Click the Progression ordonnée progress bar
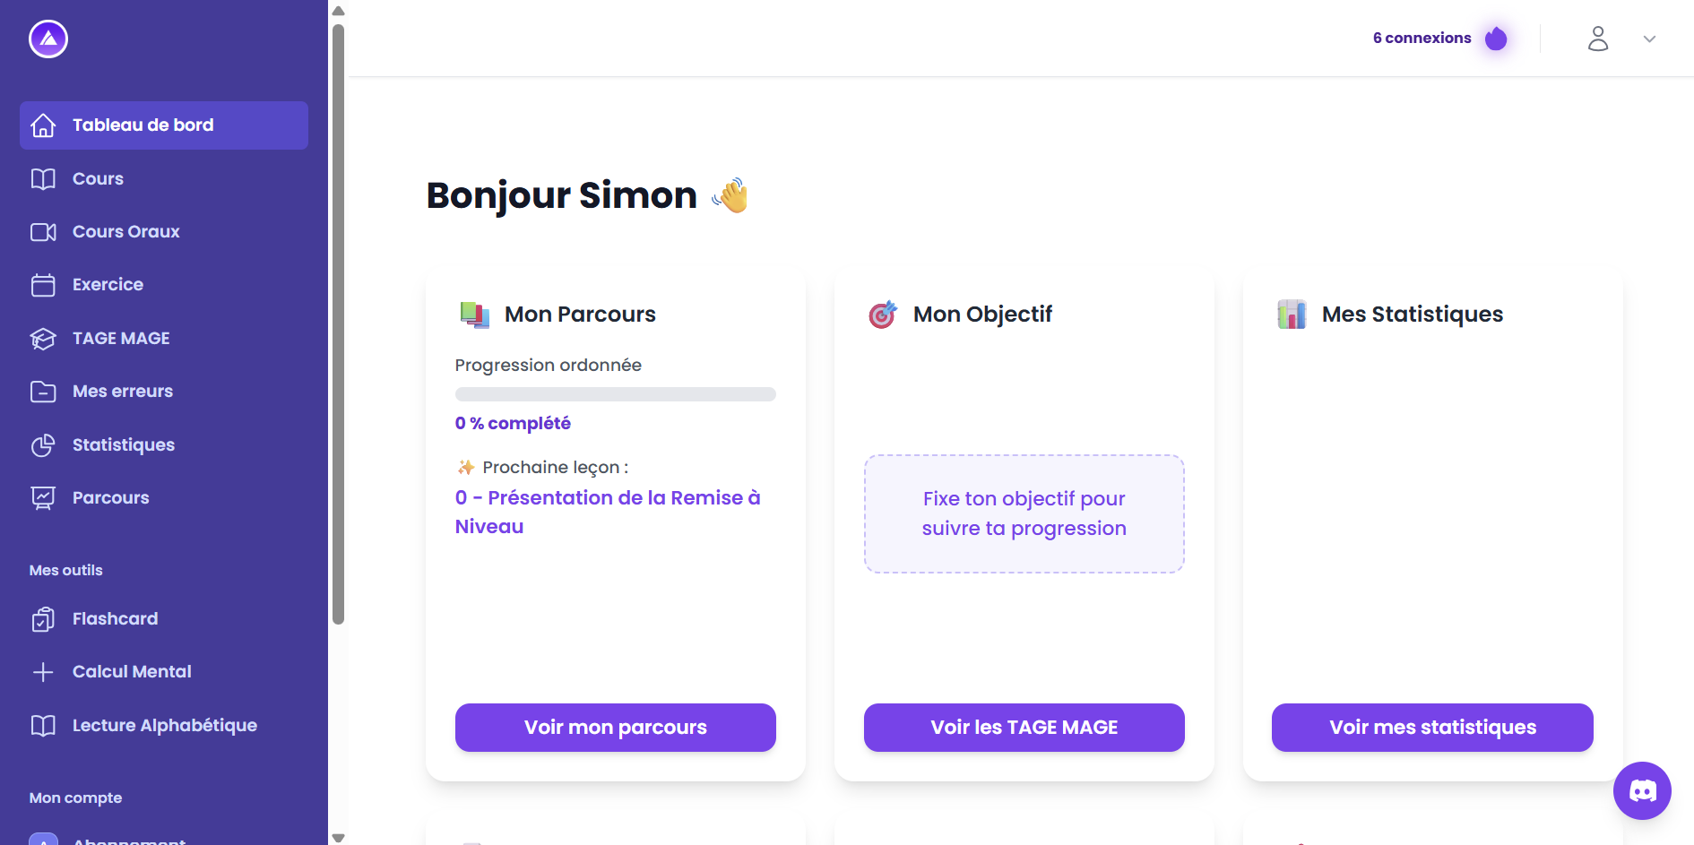This screenshot has width=1694, height=845. click(616, 394)
